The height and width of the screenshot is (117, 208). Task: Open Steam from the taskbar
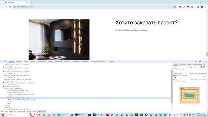click(146, 115)
